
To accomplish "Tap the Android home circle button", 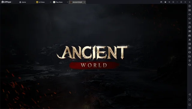I will [x=190, y=100].
